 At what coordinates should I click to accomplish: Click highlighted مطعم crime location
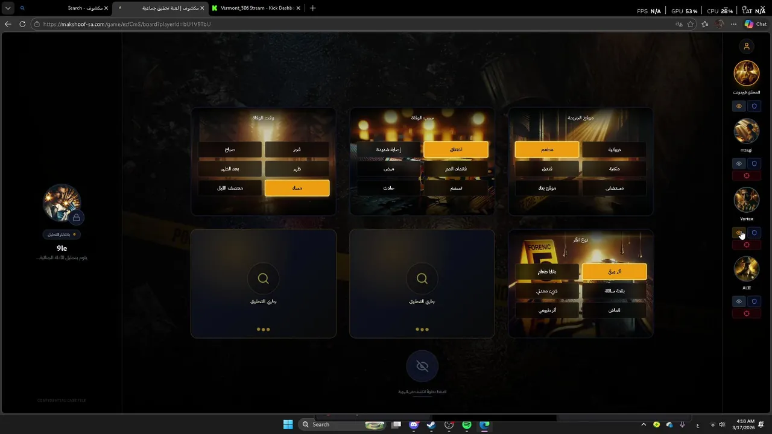(547, 149)
